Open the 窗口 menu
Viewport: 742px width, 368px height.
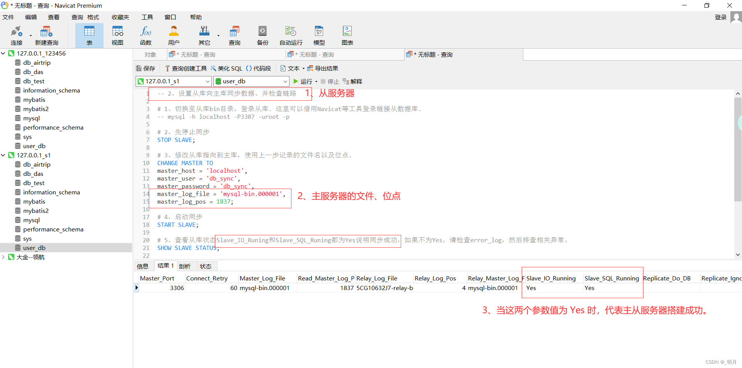coord(170,17)
